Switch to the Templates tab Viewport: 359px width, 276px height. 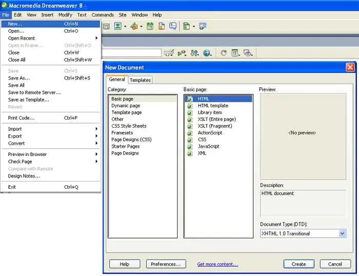click(140, 80)
